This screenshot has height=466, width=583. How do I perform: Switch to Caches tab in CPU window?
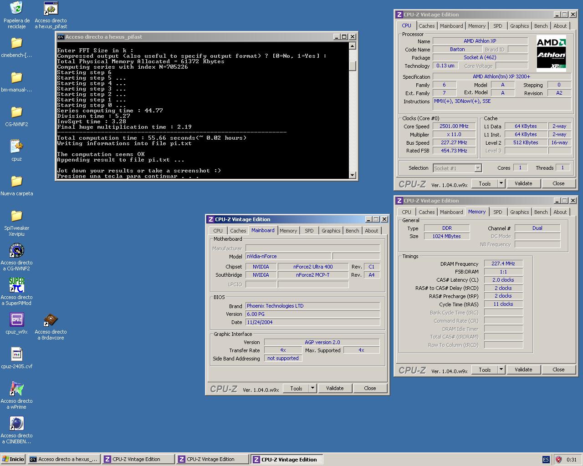coord(427,26)
